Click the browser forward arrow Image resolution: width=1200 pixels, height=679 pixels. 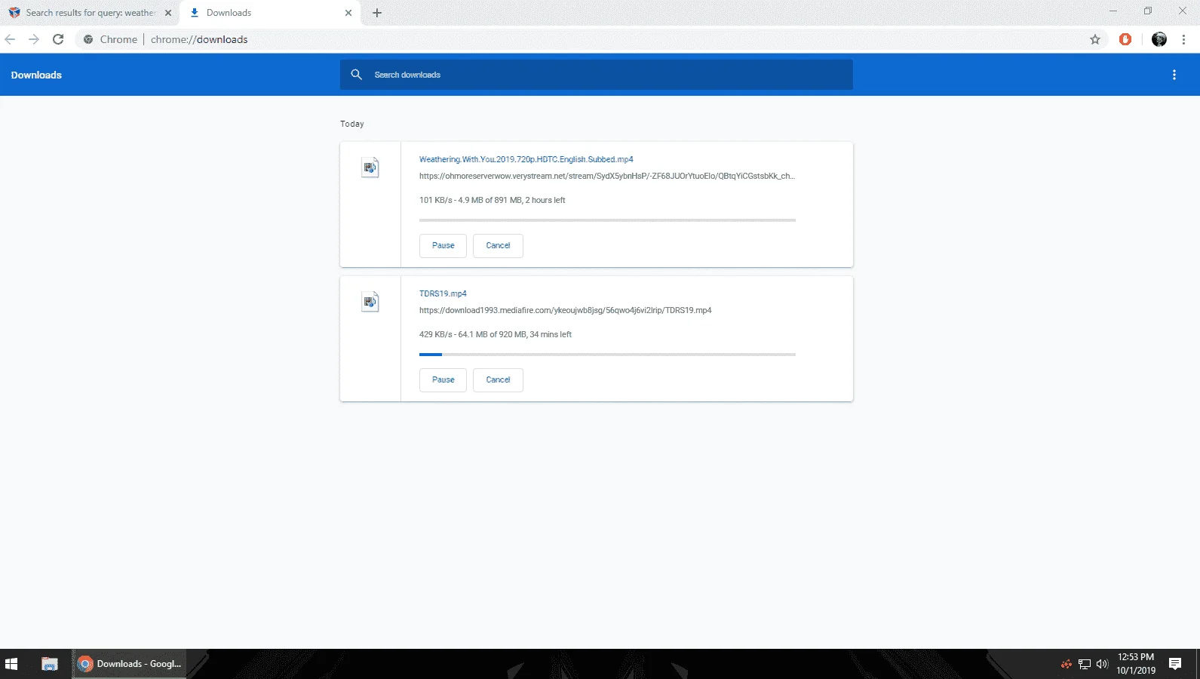pyautogui.click(x=34, y=39)
